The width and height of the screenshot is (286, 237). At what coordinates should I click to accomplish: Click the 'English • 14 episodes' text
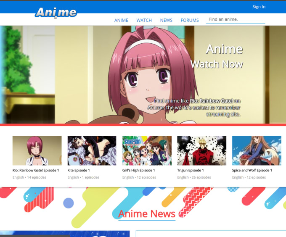point(29,177)
